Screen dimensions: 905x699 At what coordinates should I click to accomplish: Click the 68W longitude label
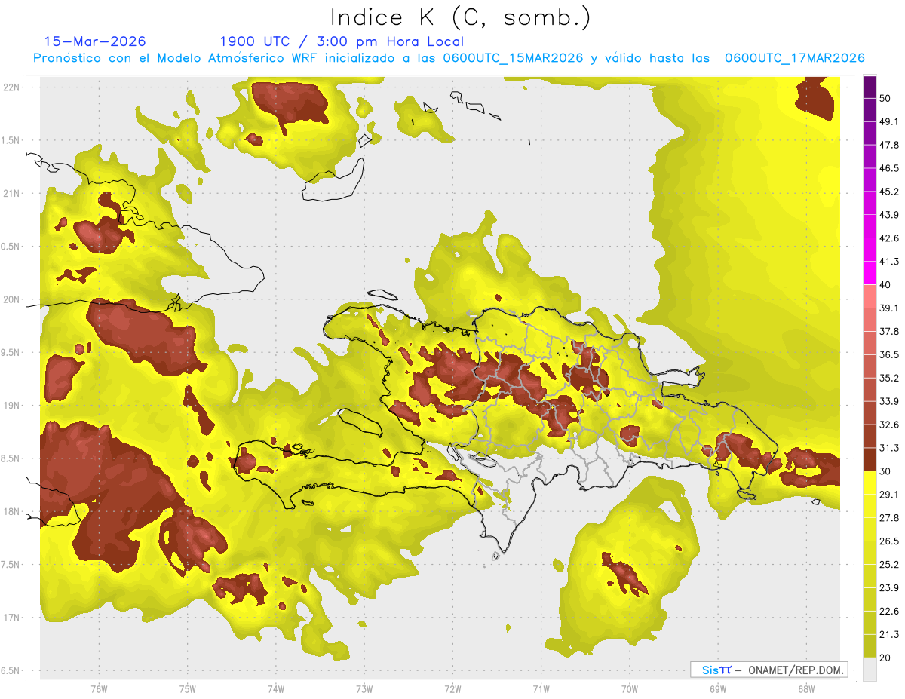tap(806, 689)
